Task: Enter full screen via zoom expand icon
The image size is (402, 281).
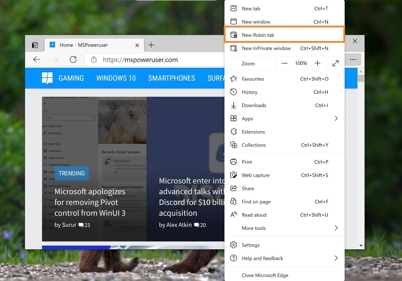Action: [335, 63]
